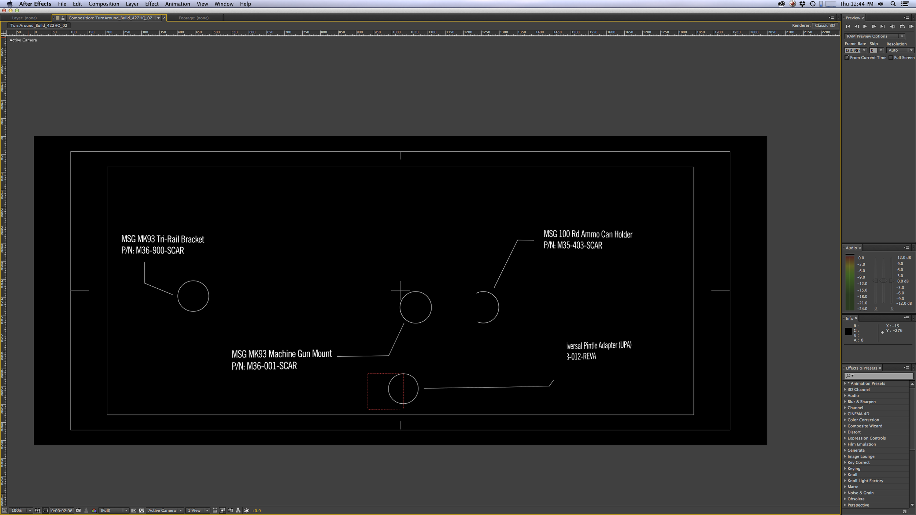Enable the From Current Time checkbox

click(x=847, y=58)
